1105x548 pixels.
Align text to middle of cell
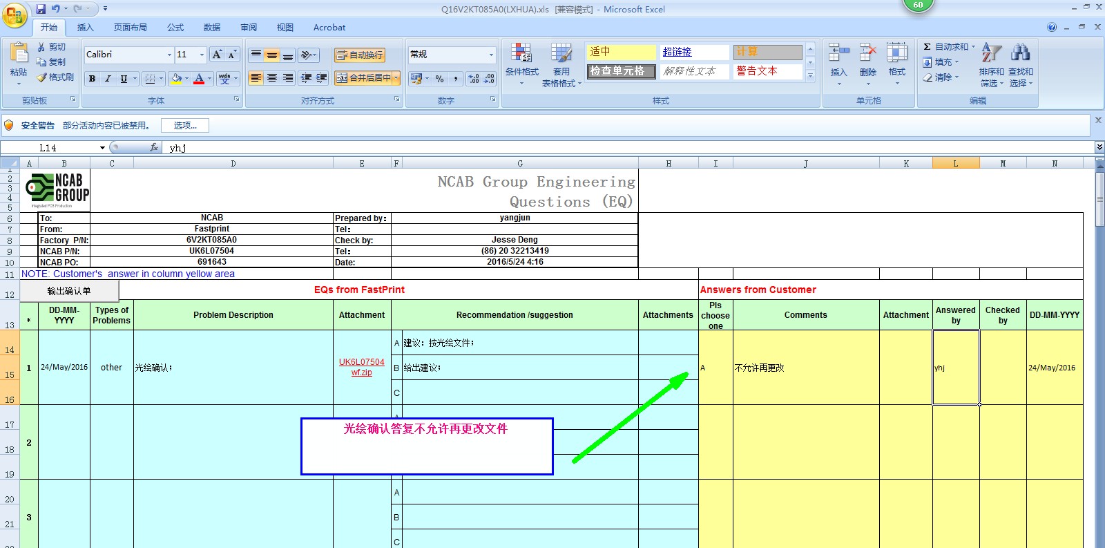tap(272, 55)
